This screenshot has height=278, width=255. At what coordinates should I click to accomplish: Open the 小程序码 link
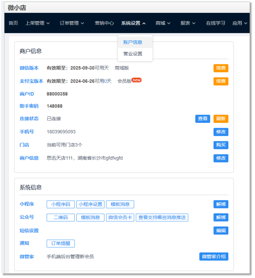61,204
